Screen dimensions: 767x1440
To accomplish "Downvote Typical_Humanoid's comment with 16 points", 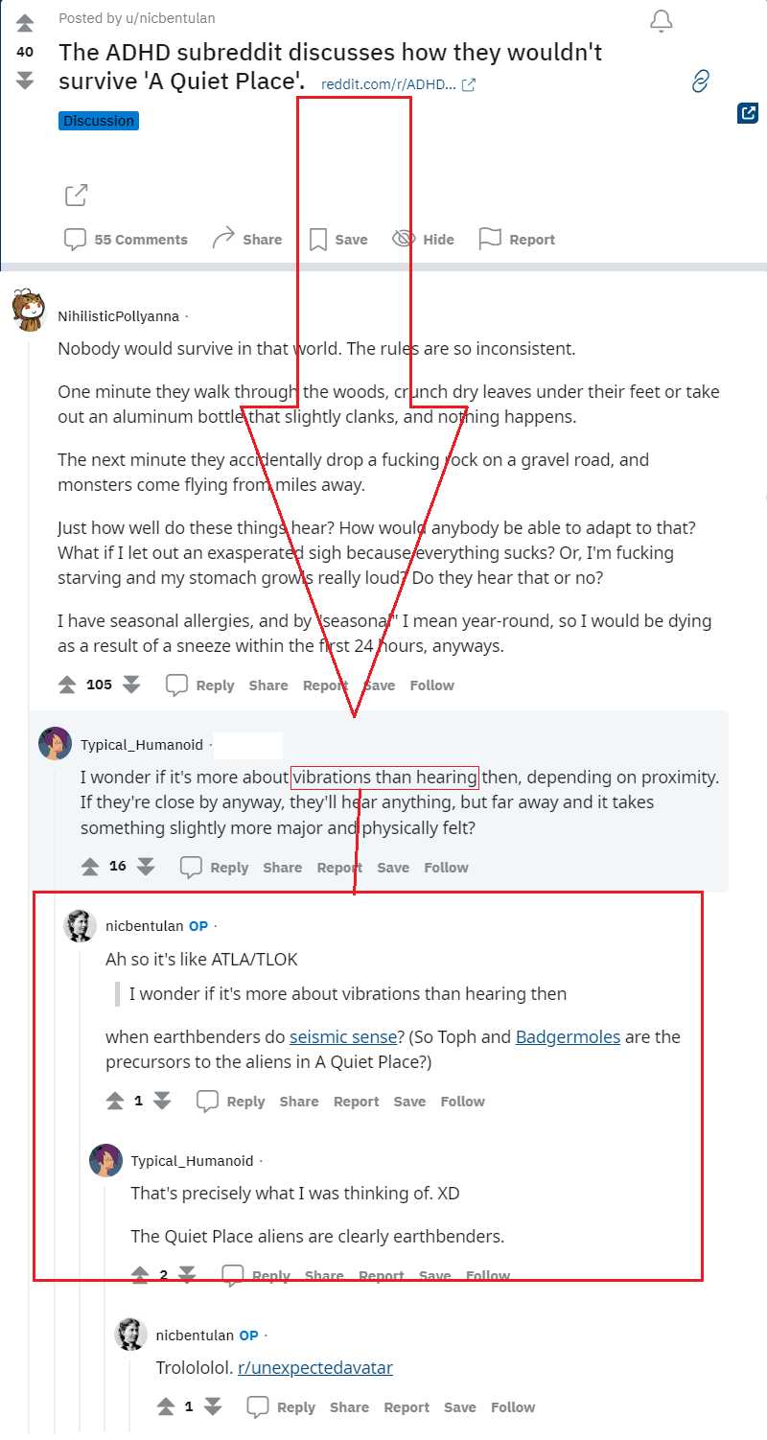I will [146, 867].
